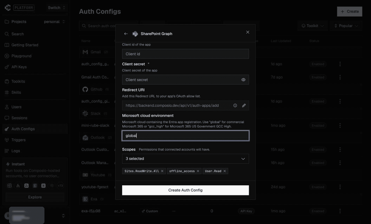
Task: Focus the Client secret input field
Action: point(185,80)
